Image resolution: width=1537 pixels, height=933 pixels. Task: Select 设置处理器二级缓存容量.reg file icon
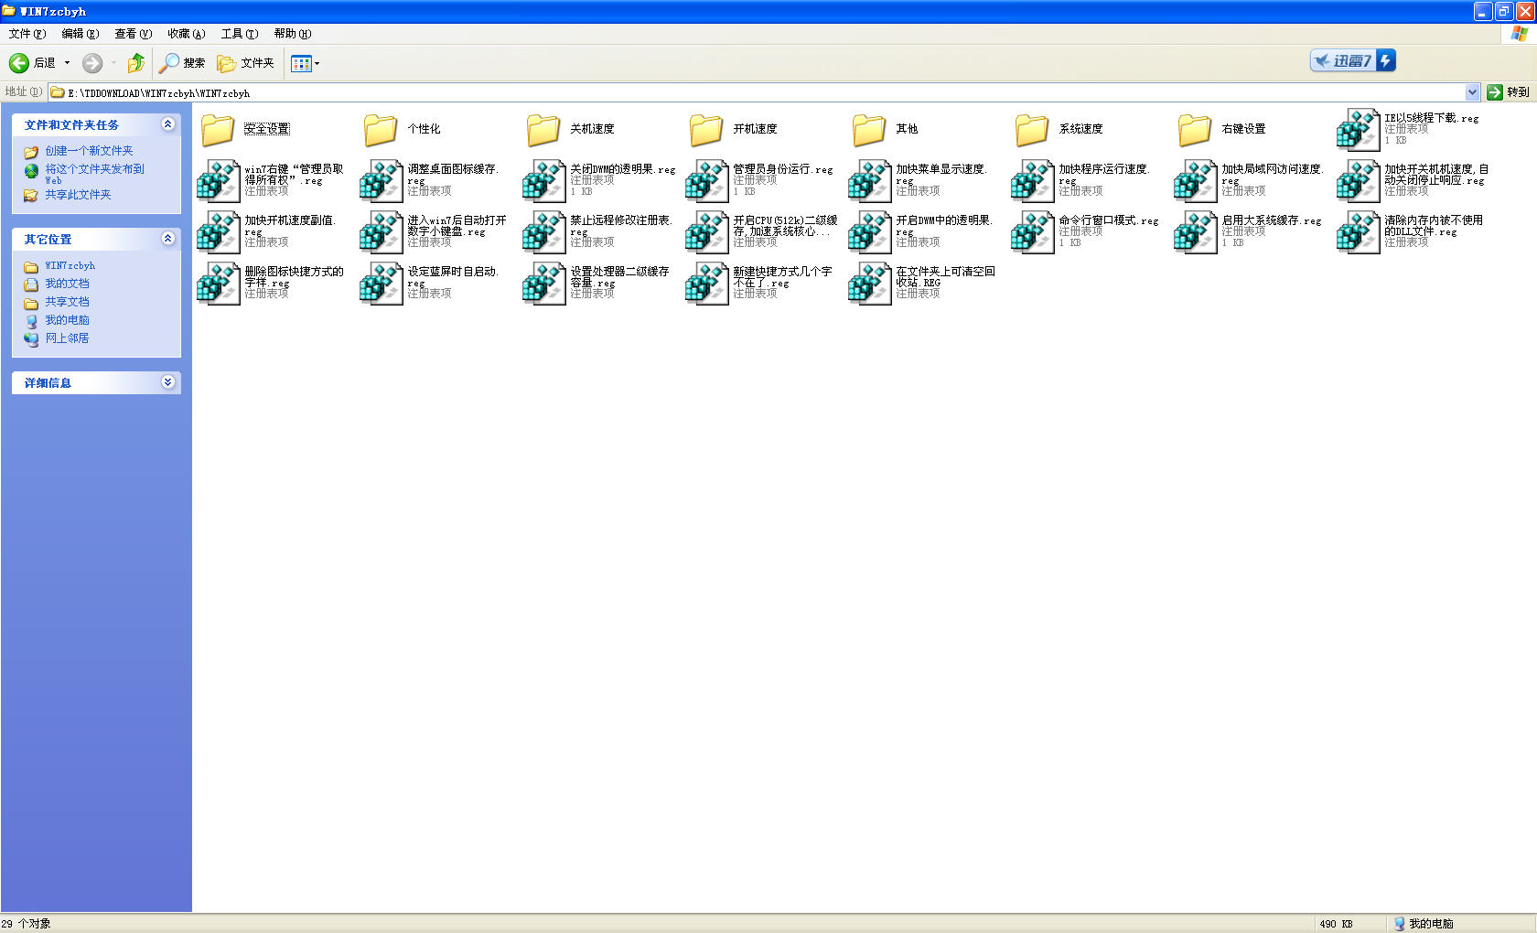[x=543, y=284]
